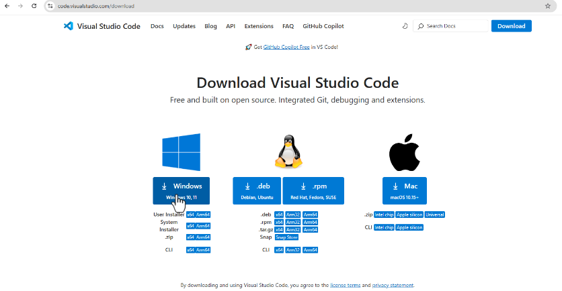Open the Blog menu item
The width and height of the screenshot is (562, 291).
pyautogui.click(x=210, y=26)
